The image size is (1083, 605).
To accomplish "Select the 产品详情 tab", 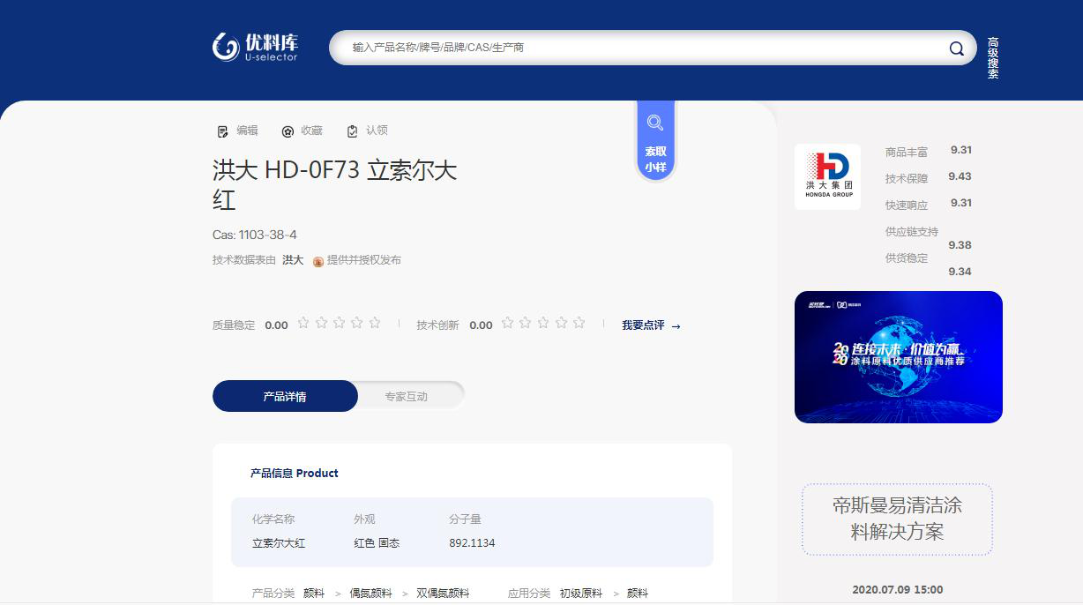I will pos(285,396).
